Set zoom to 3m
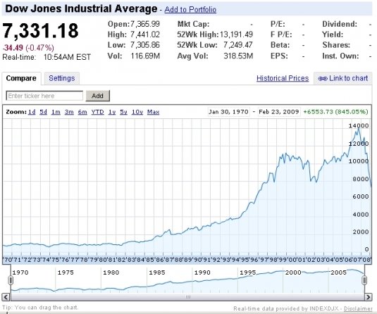 click(69, 112)
